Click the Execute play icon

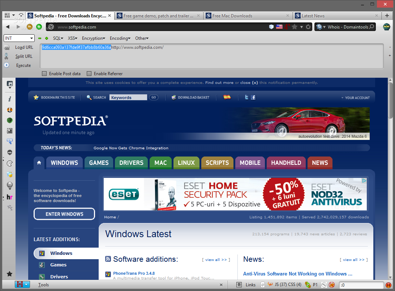[7, 65]
